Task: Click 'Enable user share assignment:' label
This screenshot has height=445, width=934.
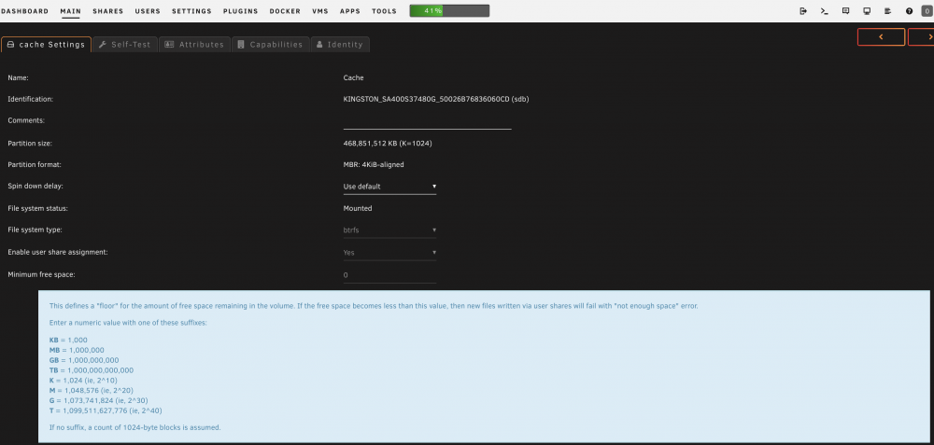Action: pyautogui.click(x=58, y=252)
